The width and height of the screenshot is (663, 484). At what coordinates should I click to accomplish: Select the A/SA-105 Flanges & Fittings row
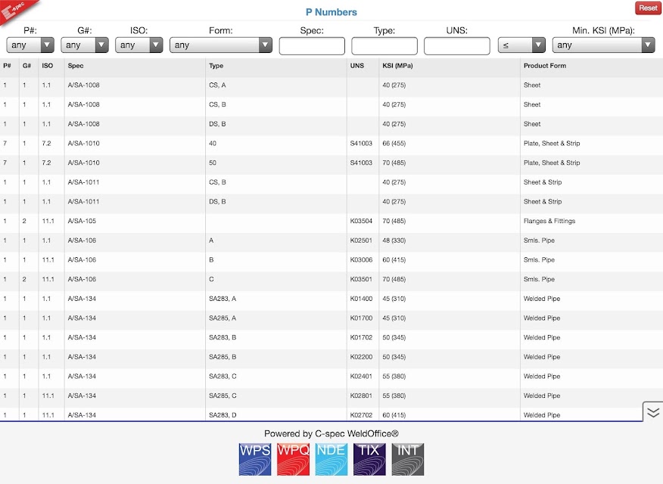pyautogui.click(x=331, y=221)
